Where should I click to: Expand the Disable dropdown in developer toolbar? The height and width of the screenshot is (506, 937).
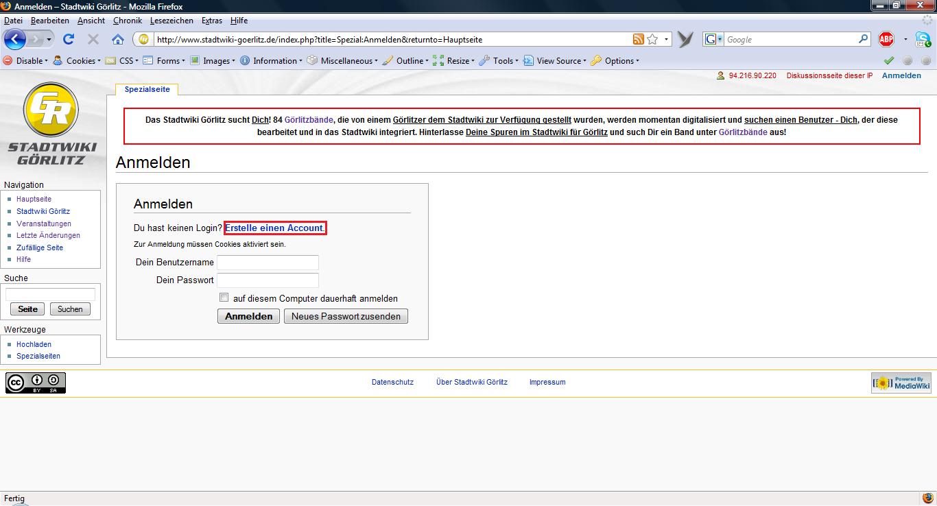(26, 61)
